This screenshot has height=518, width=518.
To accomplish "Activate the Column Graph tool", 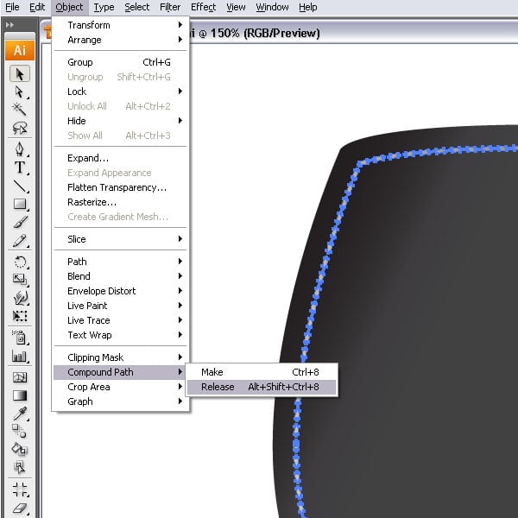I will pos(19,356).
